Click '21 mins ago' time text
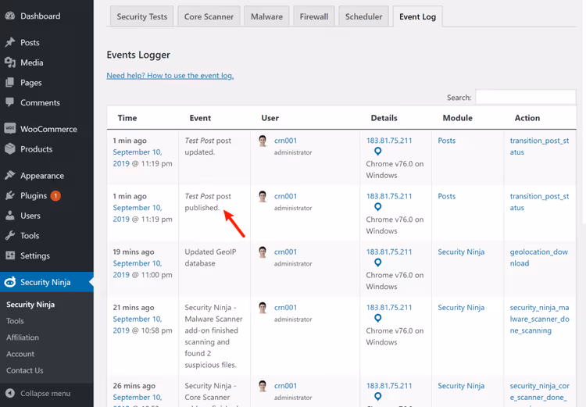The height and width of the screenshot is (407, 586). pyautogui.click(x=134, y=308)
